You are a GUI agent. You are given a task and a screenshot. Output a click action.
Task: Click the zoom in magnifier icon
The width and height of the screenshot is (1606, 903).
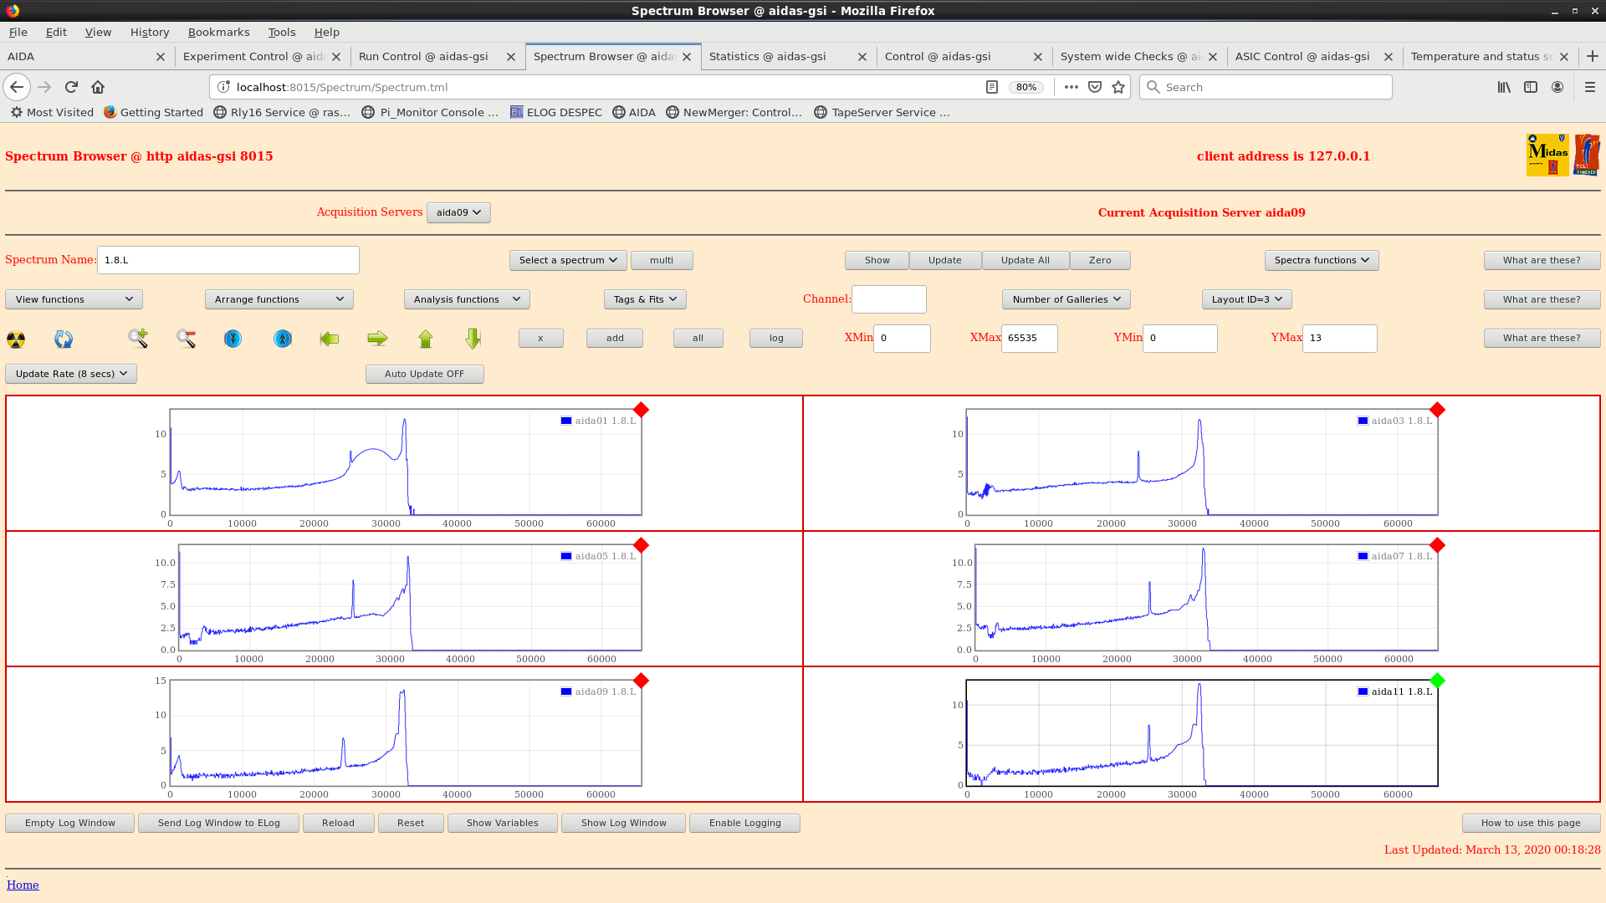[x=138, y=339]
